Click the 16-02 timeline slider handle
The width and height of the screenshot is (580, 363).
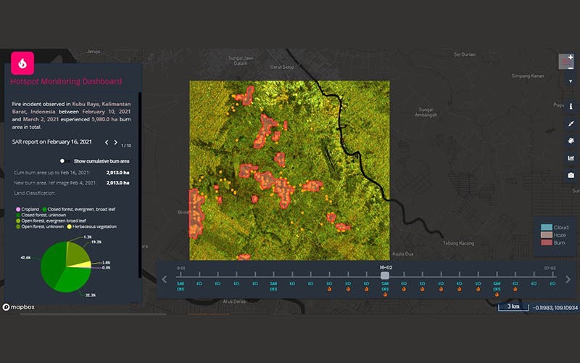pos(385,275)
